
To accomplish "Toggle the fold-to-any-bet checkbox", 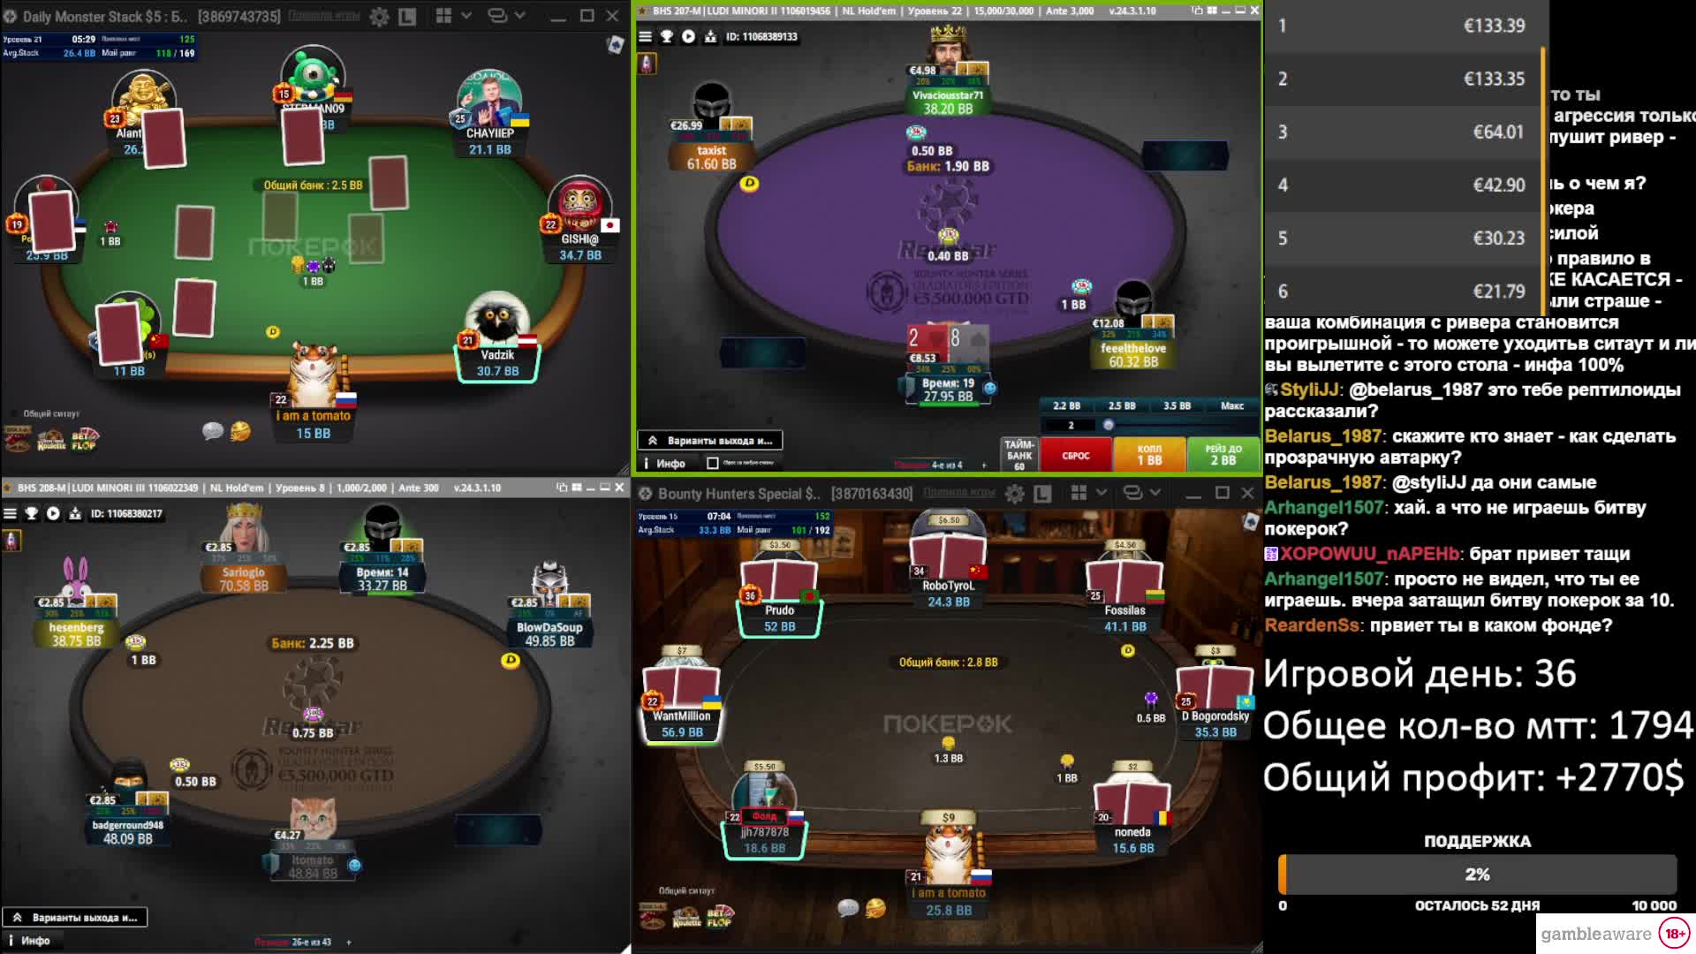I will click(x=713, y=463).
